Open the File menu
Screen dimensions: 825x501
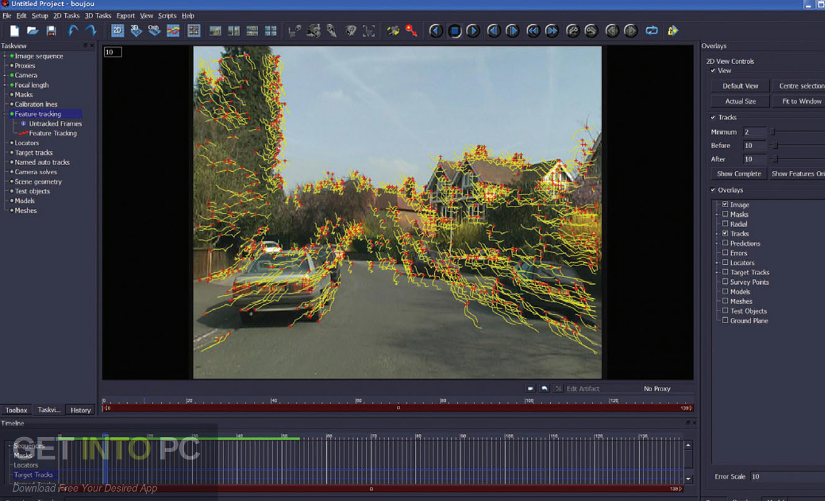click(7, 16)
